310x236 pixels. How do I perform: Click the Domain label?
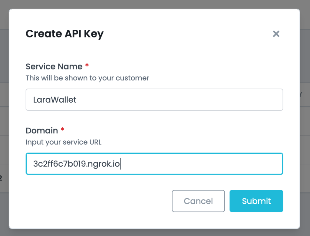(x=42, y=131)
